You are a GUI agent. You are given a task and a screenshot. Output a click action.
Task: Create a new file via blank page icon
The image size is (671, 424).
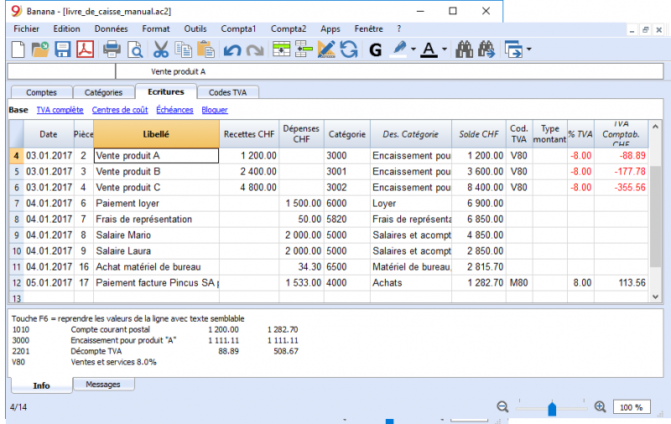(x=18, y=50)
